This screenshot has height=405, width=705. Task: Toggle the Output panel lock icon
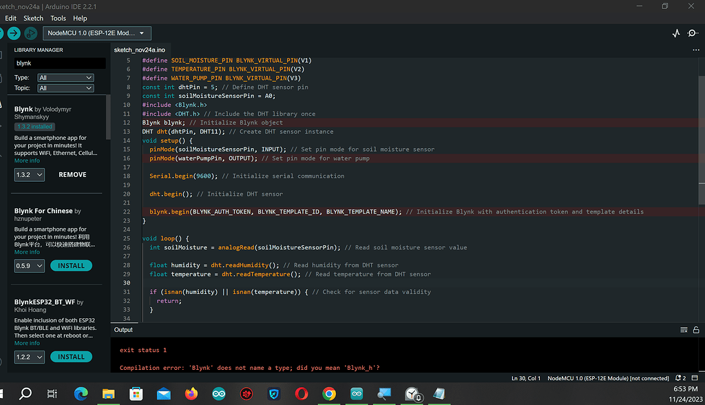pyautogui.click(x=695, y=330)
